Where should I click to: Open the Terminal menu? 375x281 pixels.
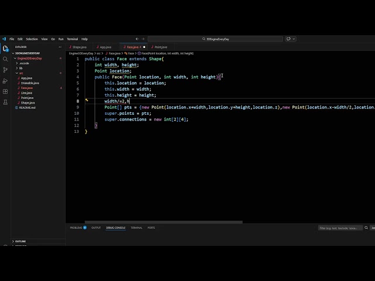point(72,39)
